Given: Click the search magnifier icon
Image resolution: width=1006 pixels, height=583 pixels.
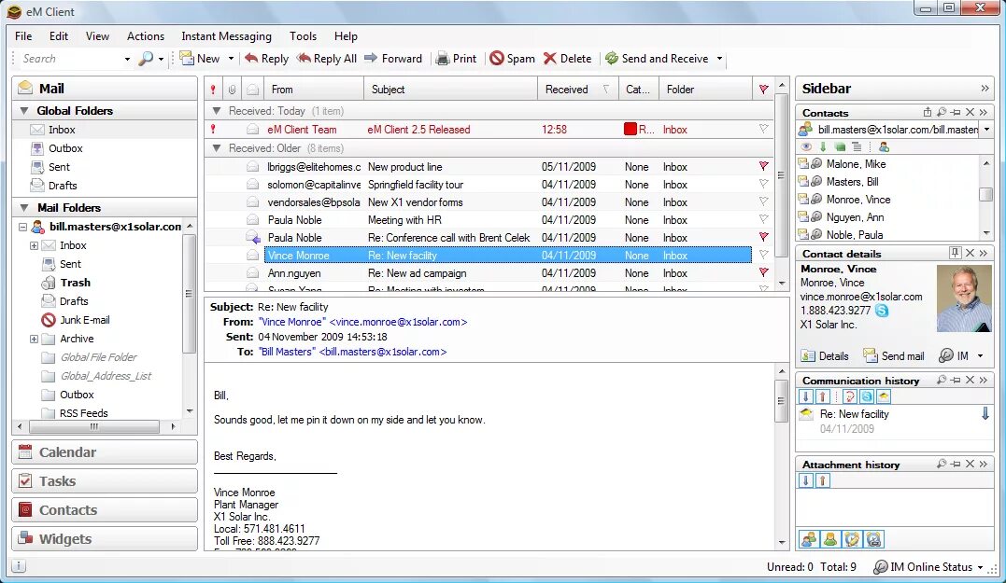Looking at the screenshot, I should pos(147,58).
